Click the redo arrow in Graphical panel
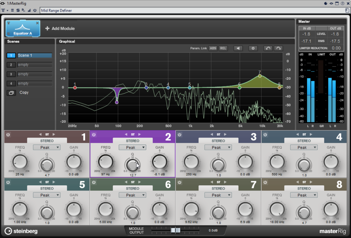This screenshot has width=351, height=238. (278, 48)
